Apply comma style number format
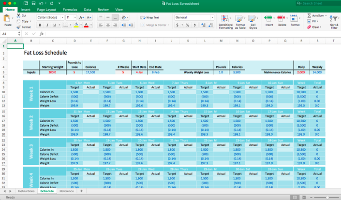Image resolution: width=341 pixels, height=200 pixels. (194, 25)
